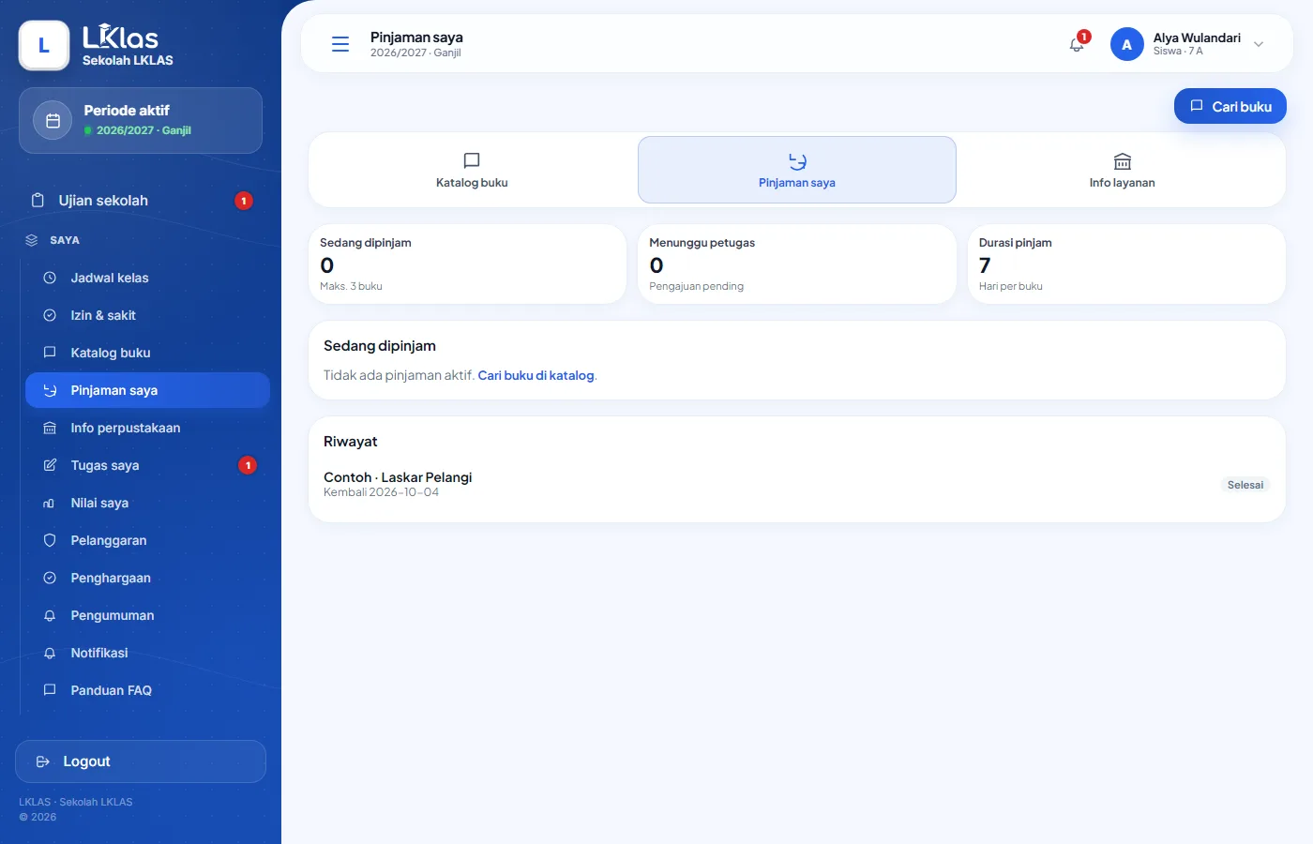Viewport: 1313px width, 844px height.
Task: Click the Info perpustakaan building icon
Action: coord(50,428)
